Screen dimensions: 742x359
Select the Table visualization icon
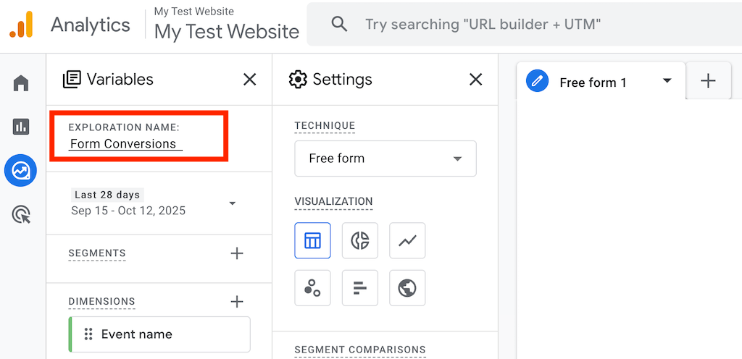pos(312,240)
